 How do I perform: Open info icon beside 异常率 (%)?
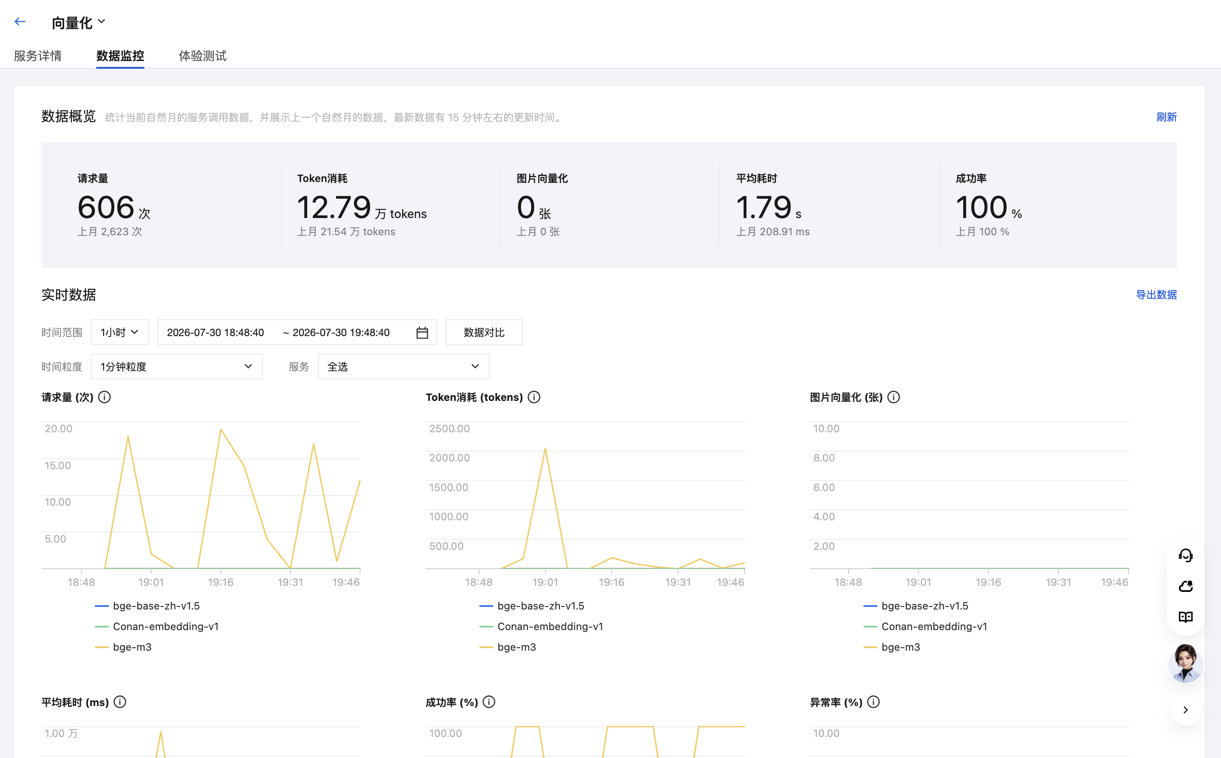coord(873,702)
